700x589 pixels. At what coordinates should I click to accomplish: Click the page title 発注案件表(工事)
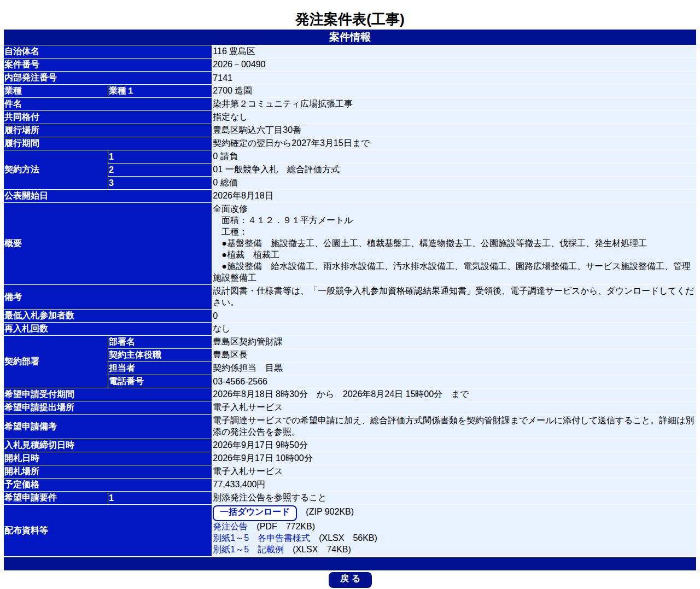pyautogui.click(x=350, y=19)
